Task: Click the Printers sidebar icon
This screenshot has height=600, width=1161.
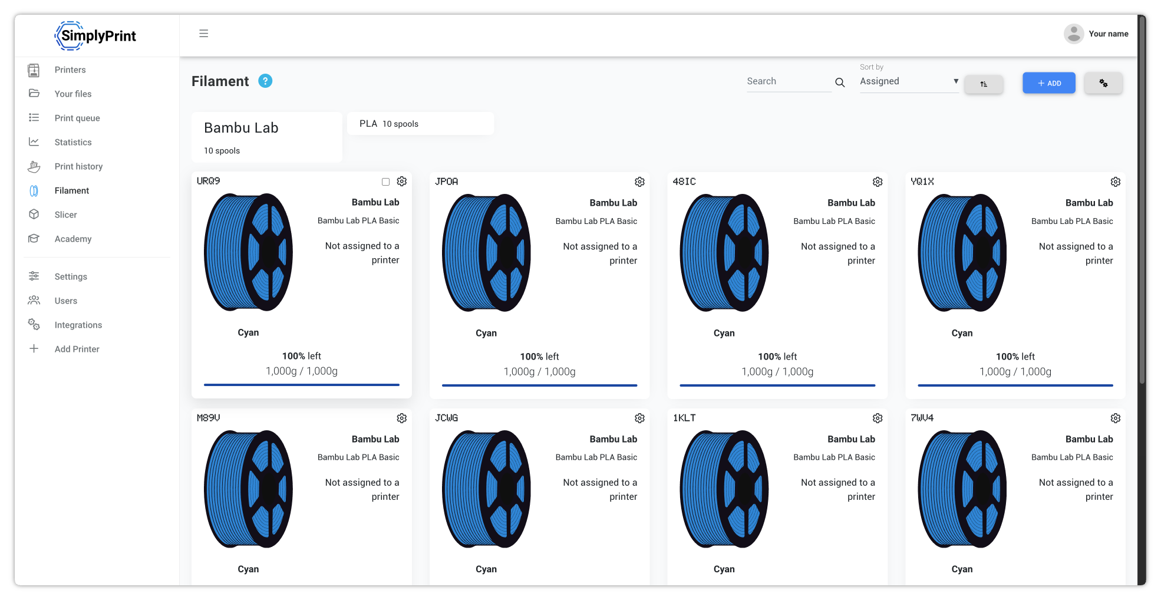Action: click(34, 70)
